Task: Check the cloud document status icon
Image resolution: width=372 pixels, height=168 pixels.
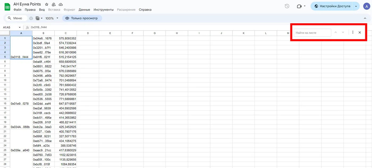Action: (61, 4)
